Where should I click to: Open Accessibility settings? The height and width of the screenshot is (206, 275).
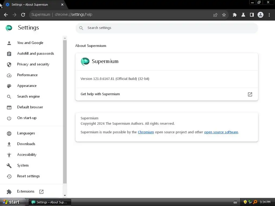point(27,155)
